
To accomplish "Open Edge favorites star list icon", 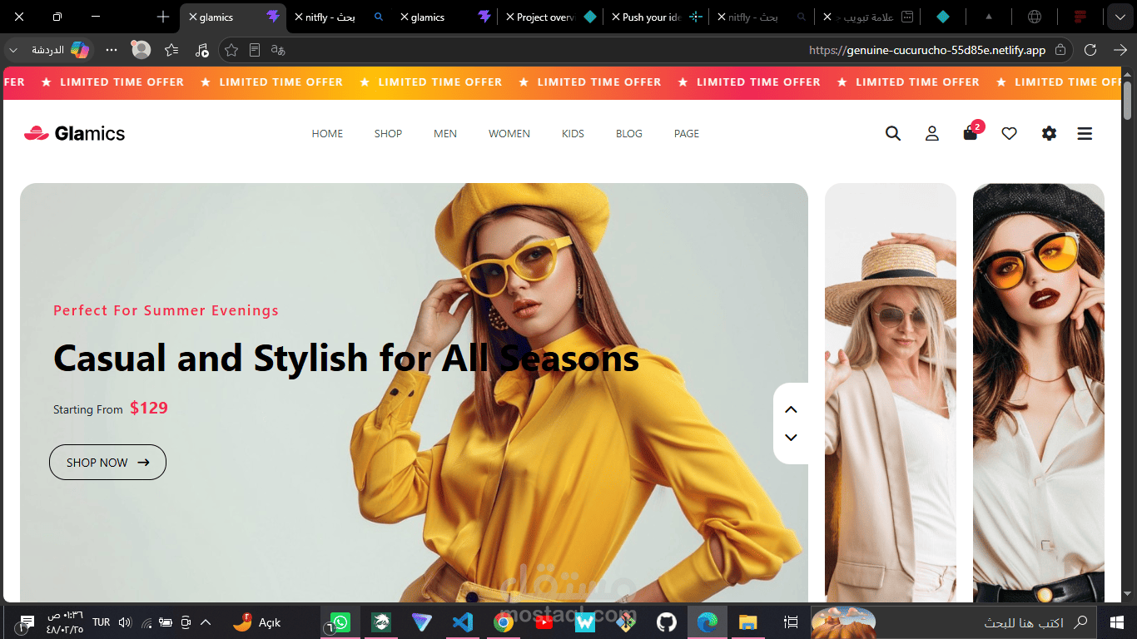I will (171, 50).
